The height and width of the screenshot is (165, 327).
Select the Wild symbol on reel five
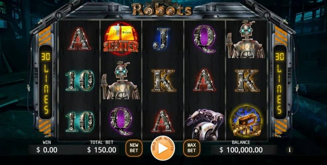click(247, 122)
